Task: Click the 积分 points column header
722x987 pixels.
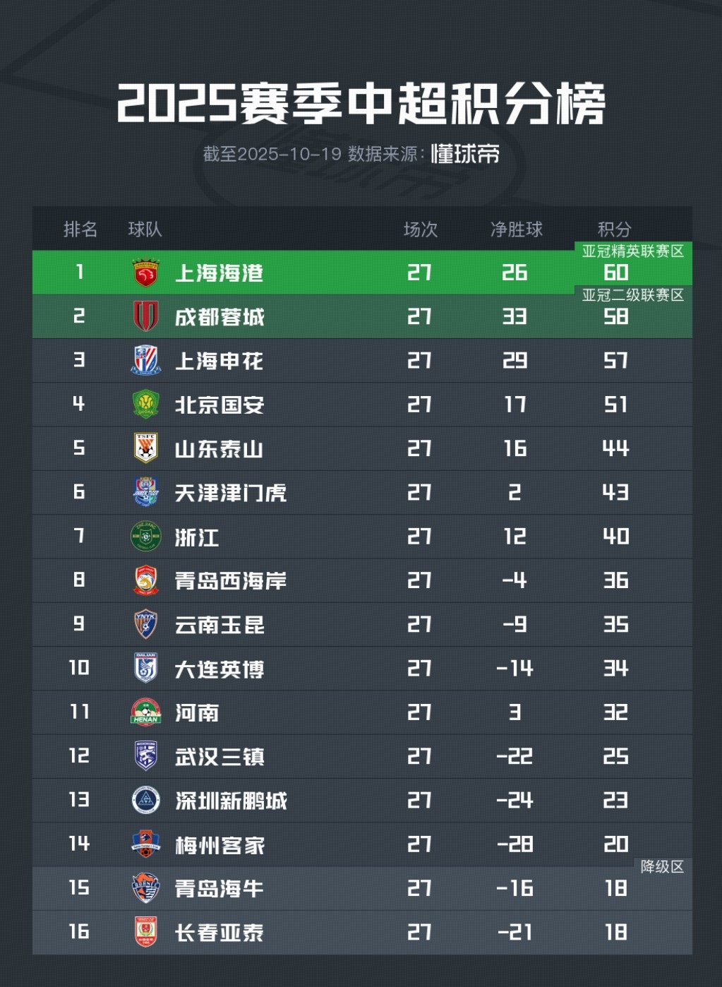Action: pos(614,229)
